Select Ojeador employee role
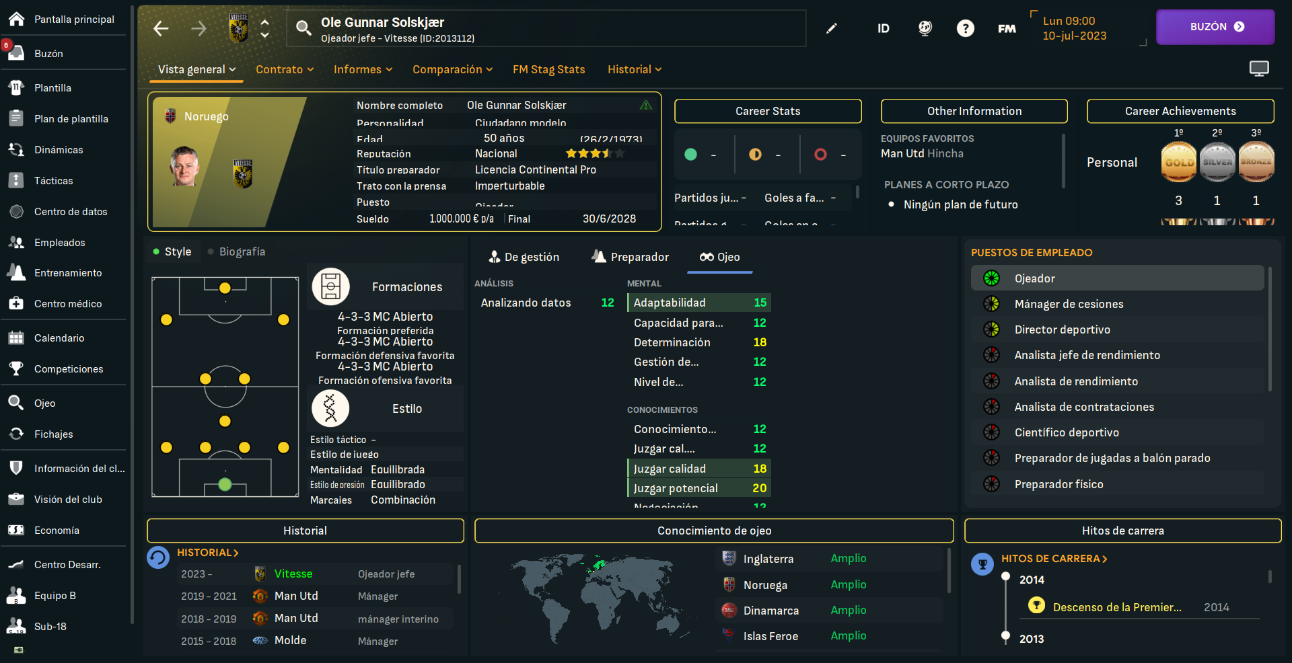1292x663 pixels. [1117, 278]
